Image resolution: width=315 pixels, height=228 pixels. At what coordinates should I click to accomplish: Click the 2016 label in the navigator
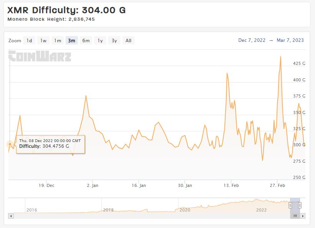[x=32, y=210]
